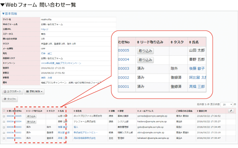238x148 pixels.
Task: Check the box for row 00036-00005
Action: coord(4,116)
